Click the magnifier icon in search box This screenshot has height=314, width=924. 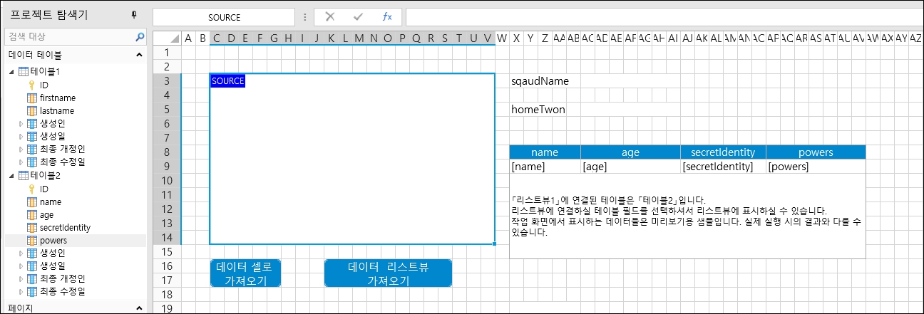click(140, 36)
